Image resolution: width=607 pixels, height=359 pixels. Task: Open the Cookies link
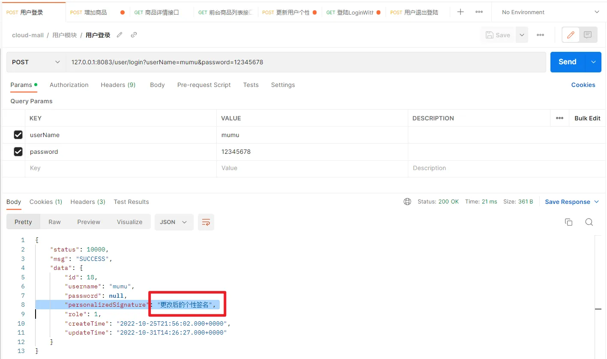(x=583, y=85)
